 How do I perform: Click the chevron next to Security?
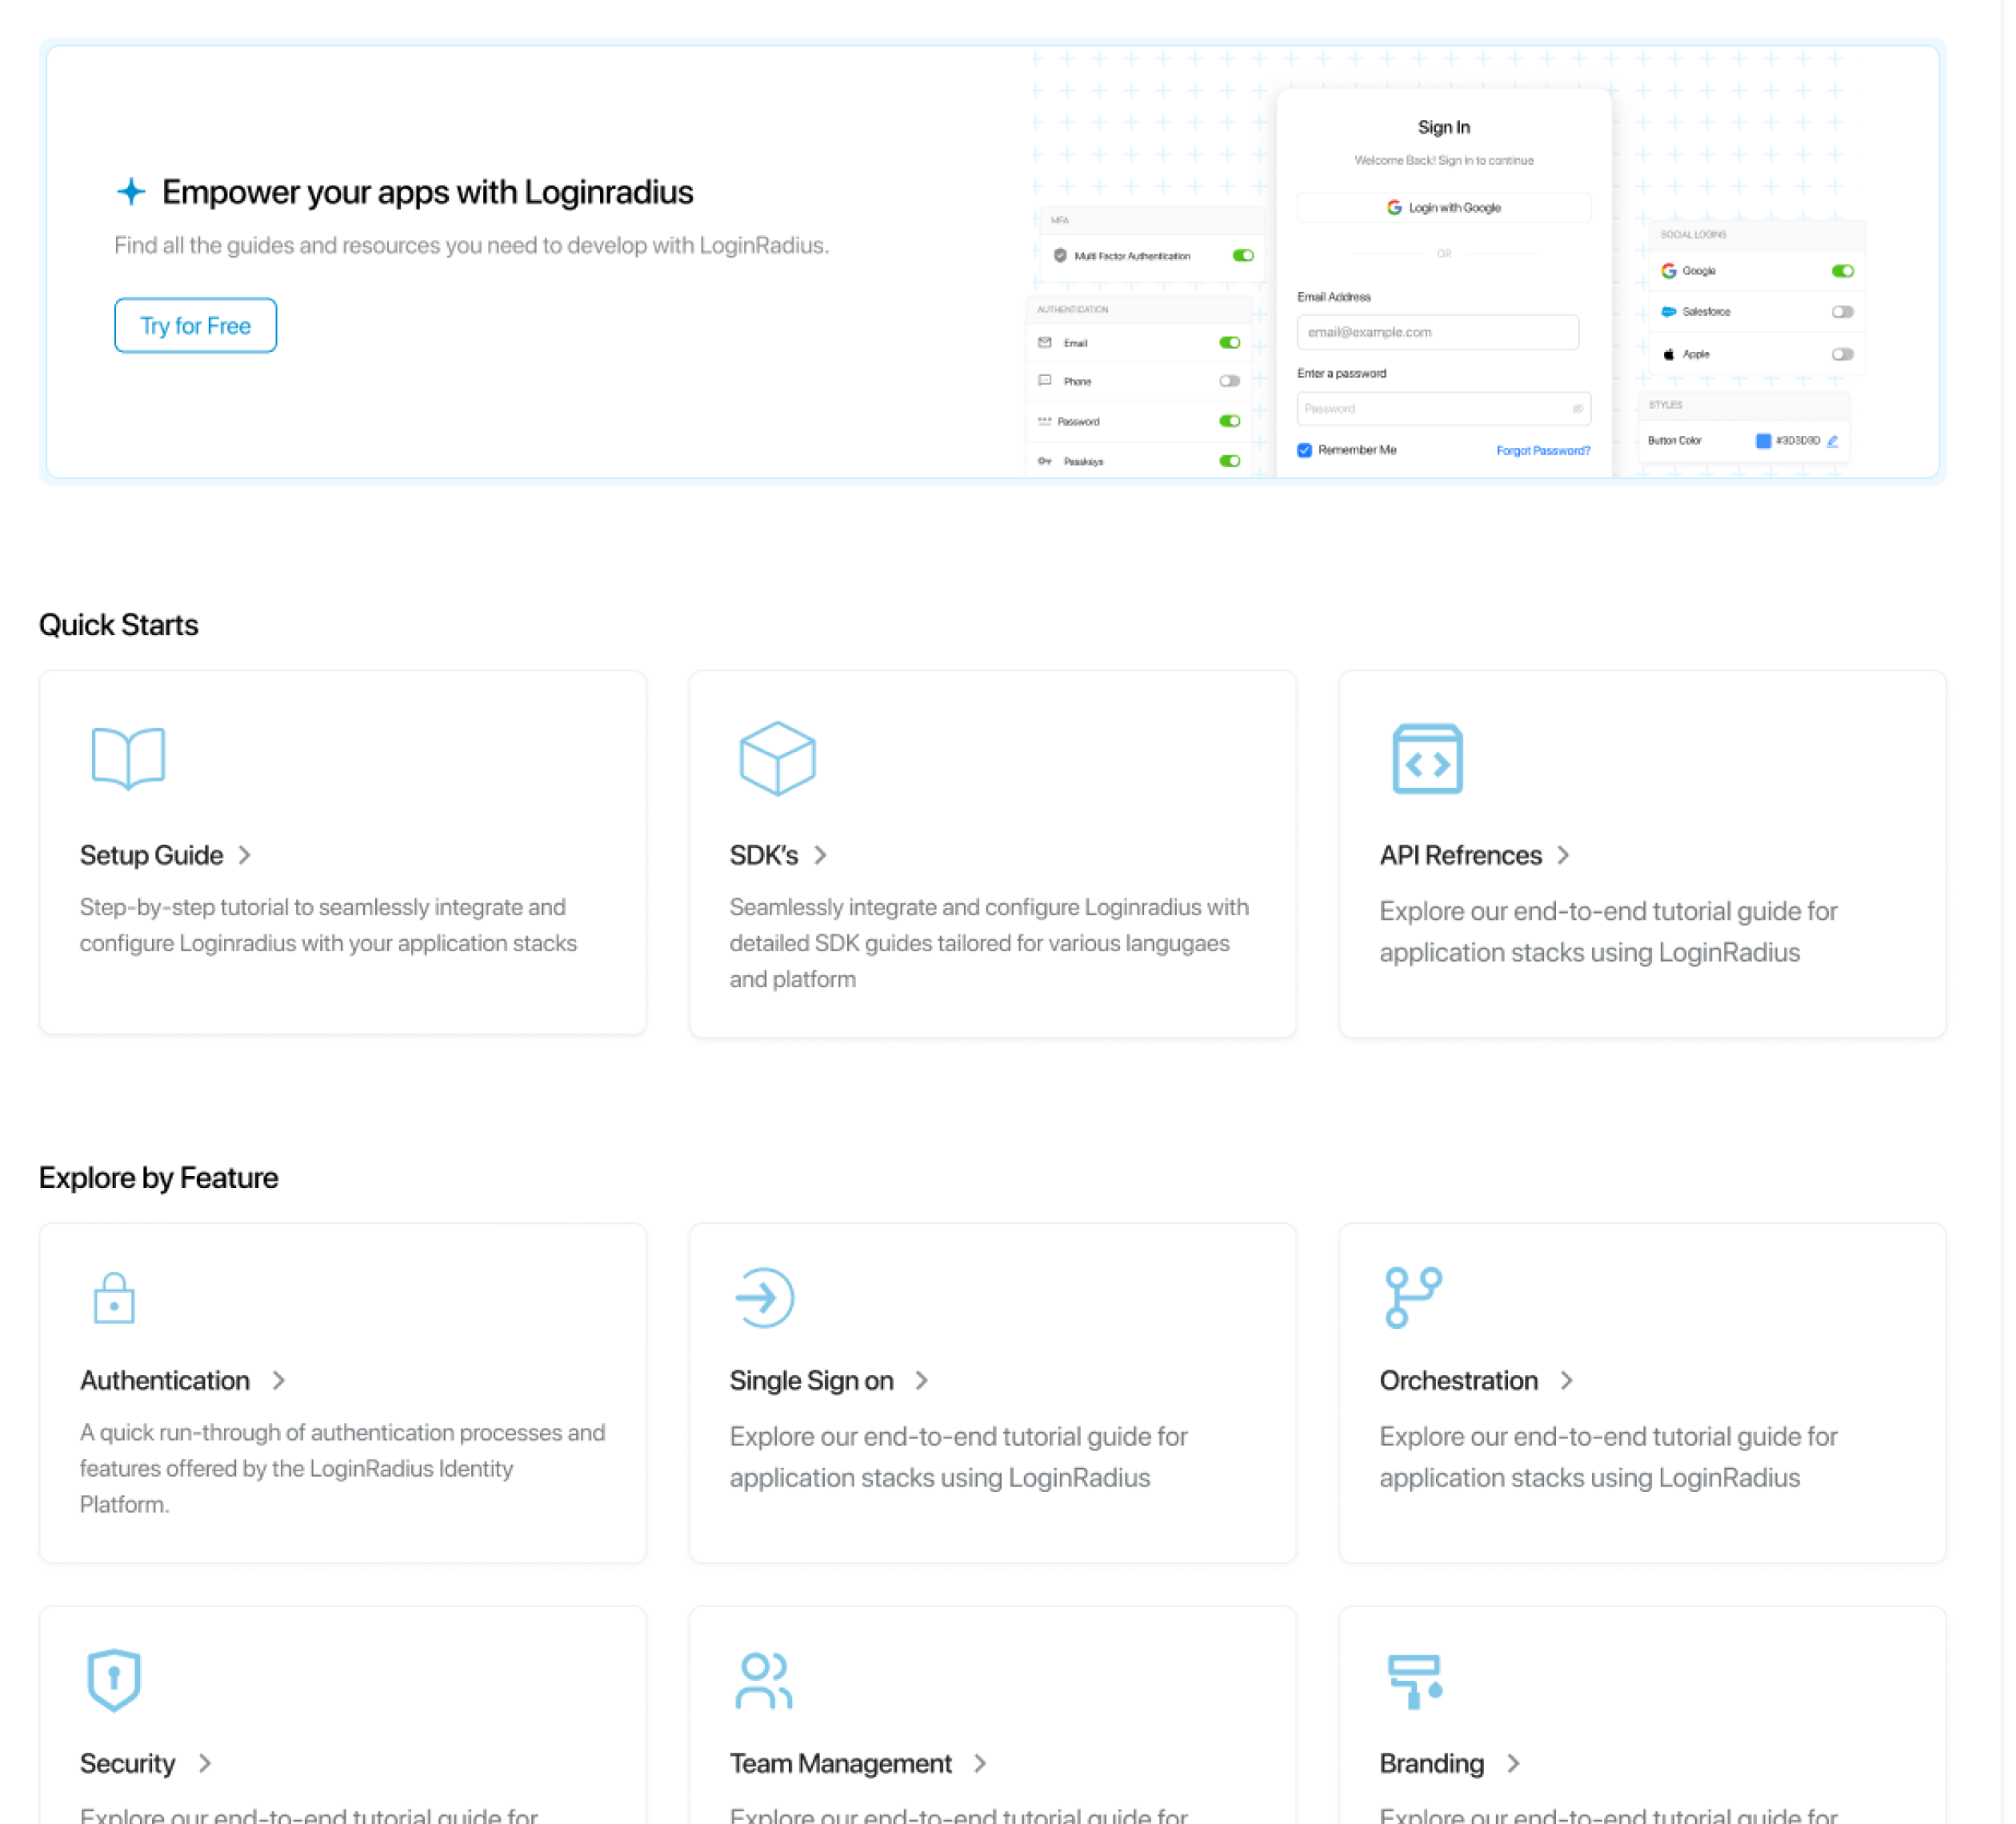(205, 1763)
